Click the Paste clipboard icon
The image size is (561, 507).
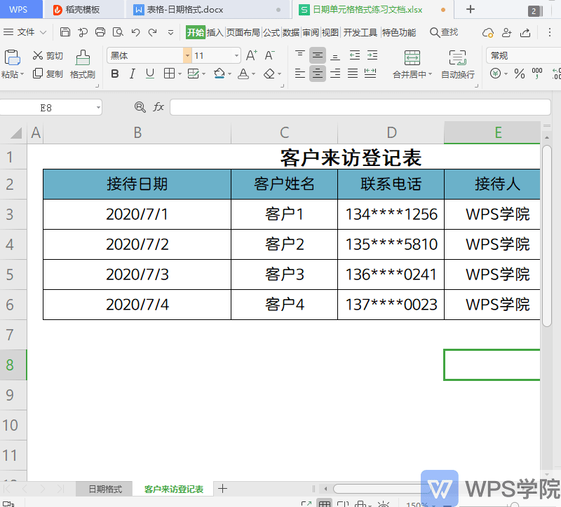point(12,57)
